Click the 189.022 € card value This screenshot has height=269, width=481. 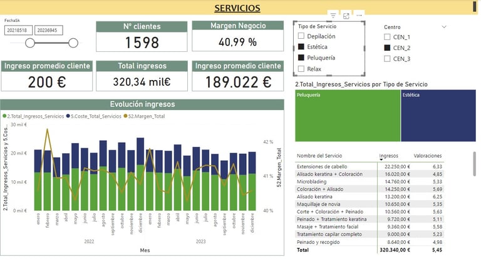pyautogui.click(x=238, y=82)
